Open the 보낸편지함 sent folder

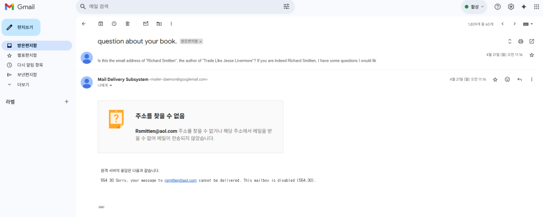[x=37, y=75]
